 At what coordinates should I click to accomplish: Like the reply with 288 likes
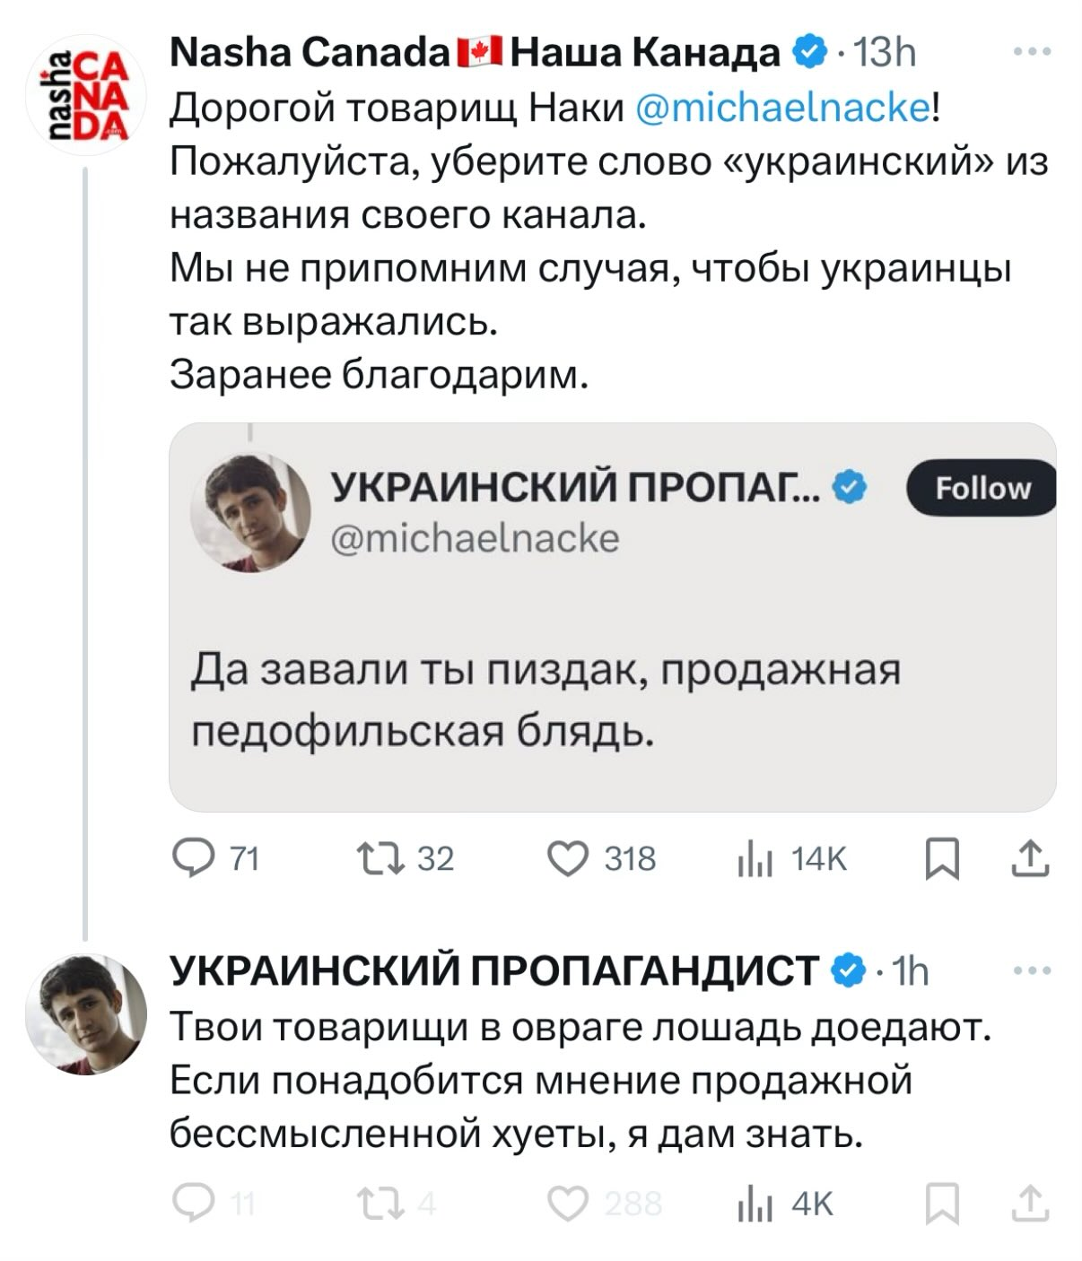tap(568, 1204)
